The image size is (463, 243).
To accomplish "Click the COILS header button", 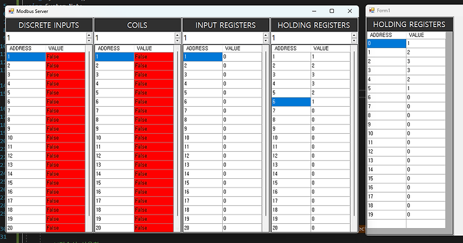I will pos(137,25).
